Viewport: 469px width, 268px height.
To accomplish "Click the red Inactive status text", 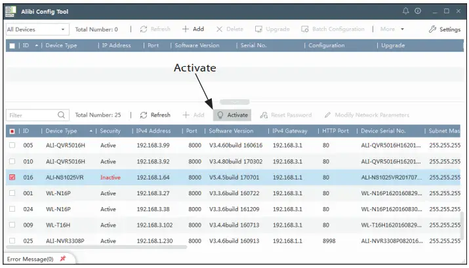I will 110,178.
